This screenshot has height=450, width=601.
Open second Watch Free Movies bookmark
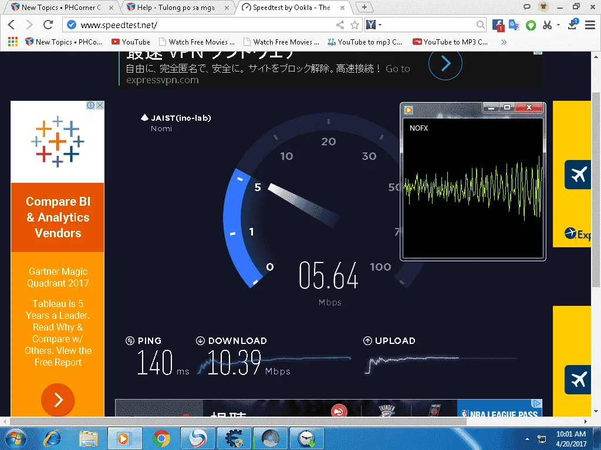[x=281, y=42]
